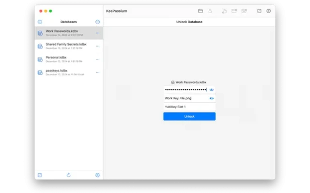310x193 pixels.
Task: Select the YubiKey Slot 1 hardware key field
Action: click(189, 107)
